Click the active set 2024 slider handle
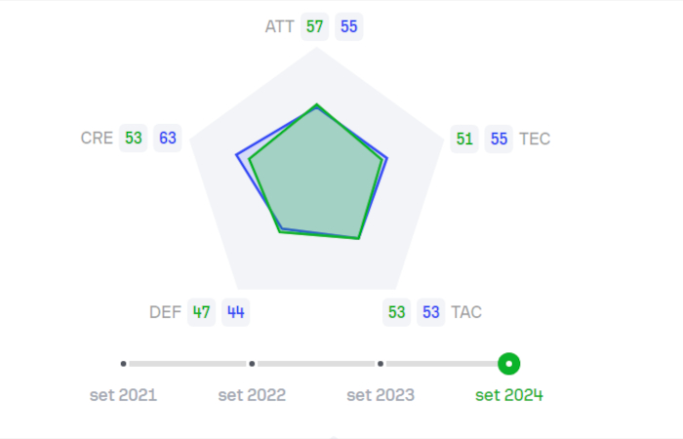 point(508,364)
